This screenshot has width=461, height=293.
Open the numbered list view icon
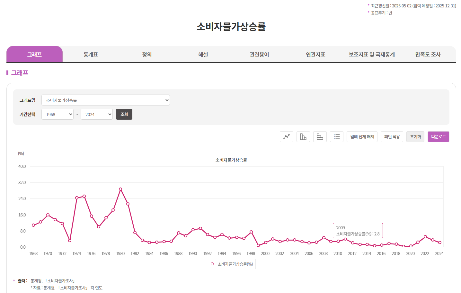tap(337, 137)
